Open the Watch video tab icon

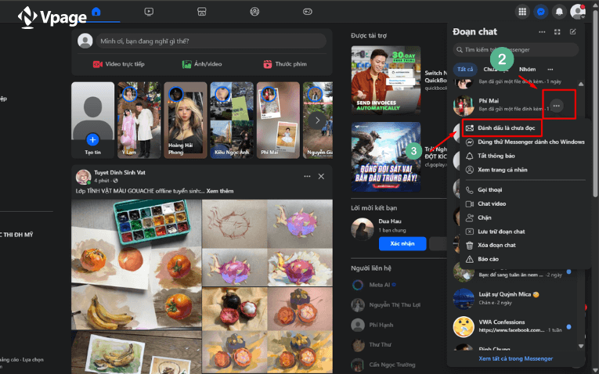pyautogui.click(x=149, y=12)
